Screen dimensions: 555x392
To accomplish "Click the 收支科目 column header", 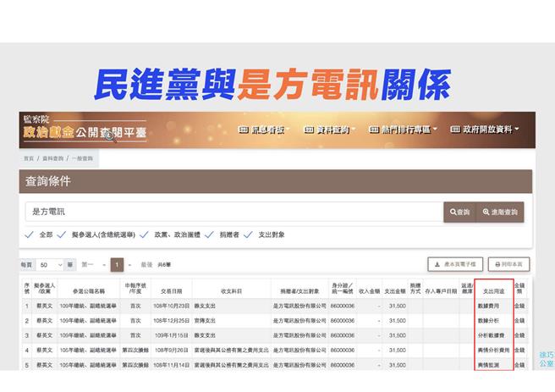I will (x=232, y=291).
